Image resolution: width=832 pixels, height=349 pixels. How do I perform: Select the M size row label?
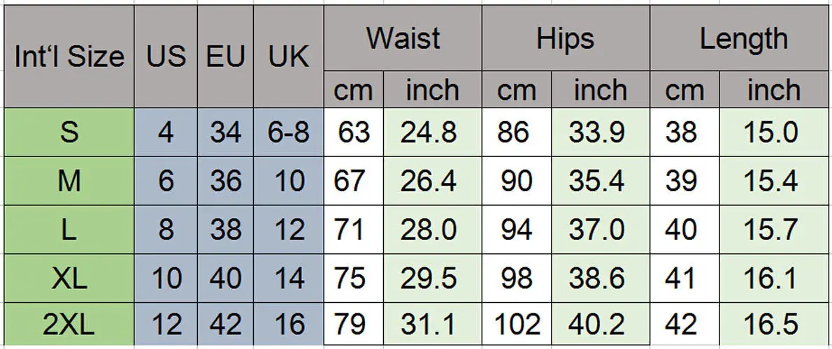69,181
